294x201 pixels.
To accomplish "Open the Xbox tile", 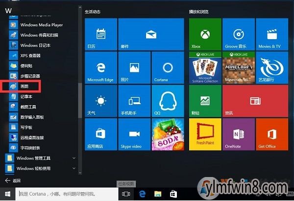I will tap(205, 34).
